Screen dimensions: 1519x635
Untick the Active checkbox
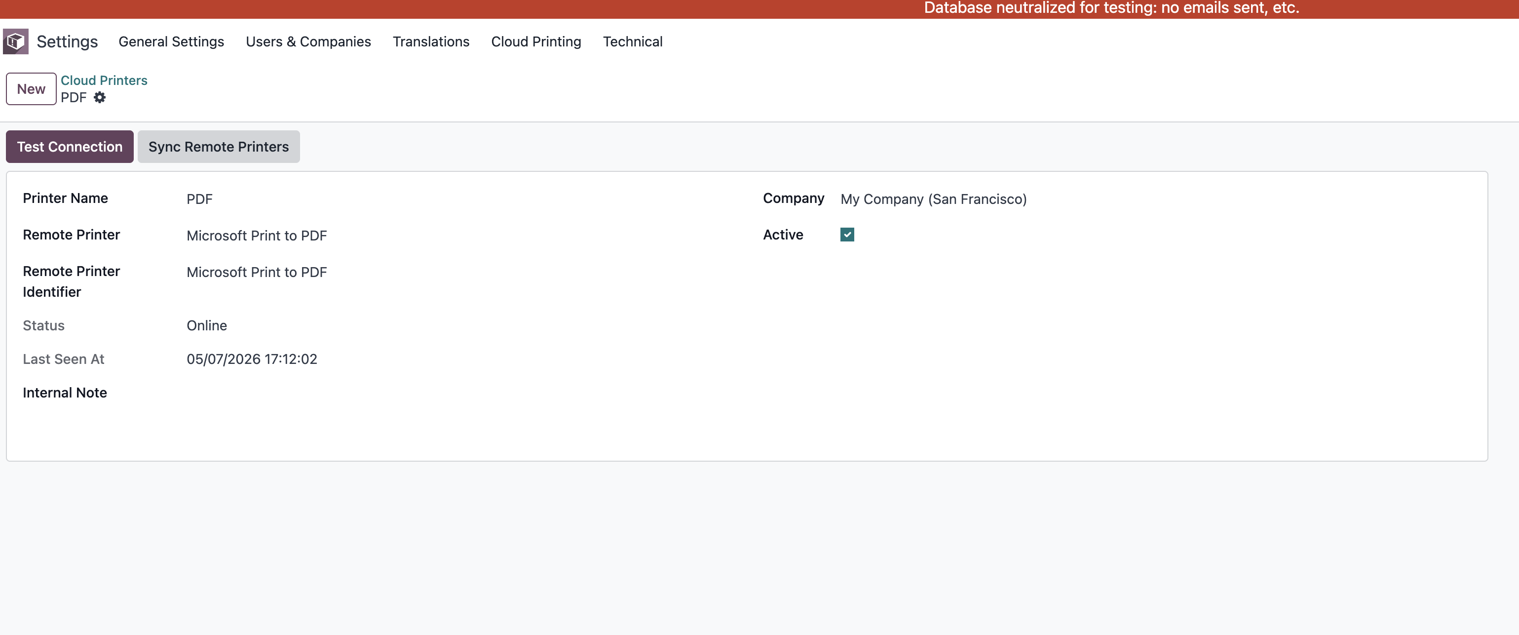click(847, 235)
